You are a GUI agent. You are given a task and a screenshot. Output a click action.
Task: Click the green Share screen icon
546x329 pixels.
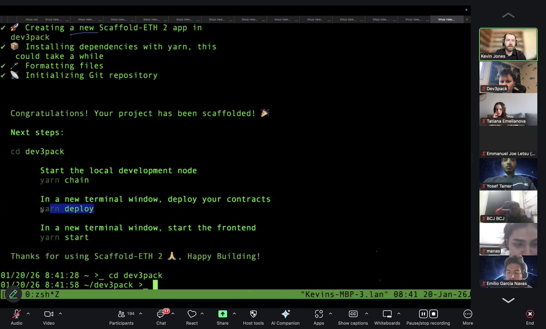click(222, 314)
